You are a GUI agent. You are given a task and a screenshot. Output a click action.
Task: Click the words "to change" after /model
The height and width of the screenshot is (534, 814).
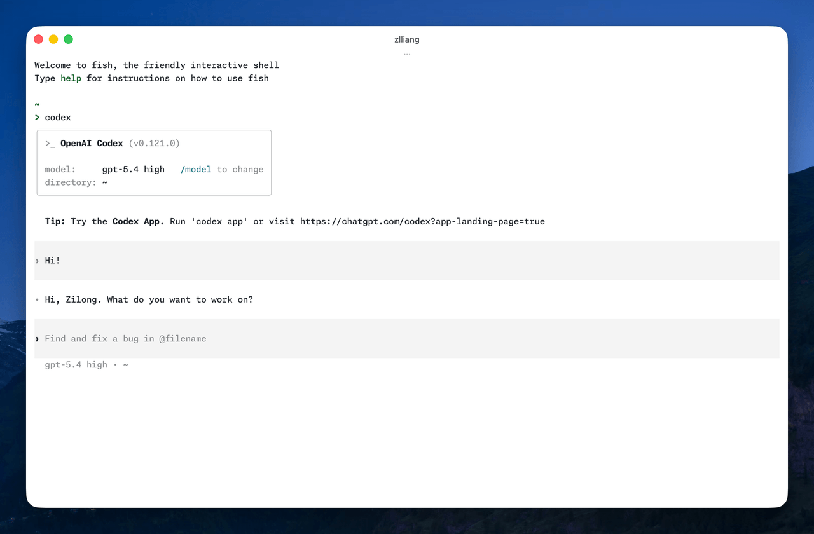click(x=240, y=170)
